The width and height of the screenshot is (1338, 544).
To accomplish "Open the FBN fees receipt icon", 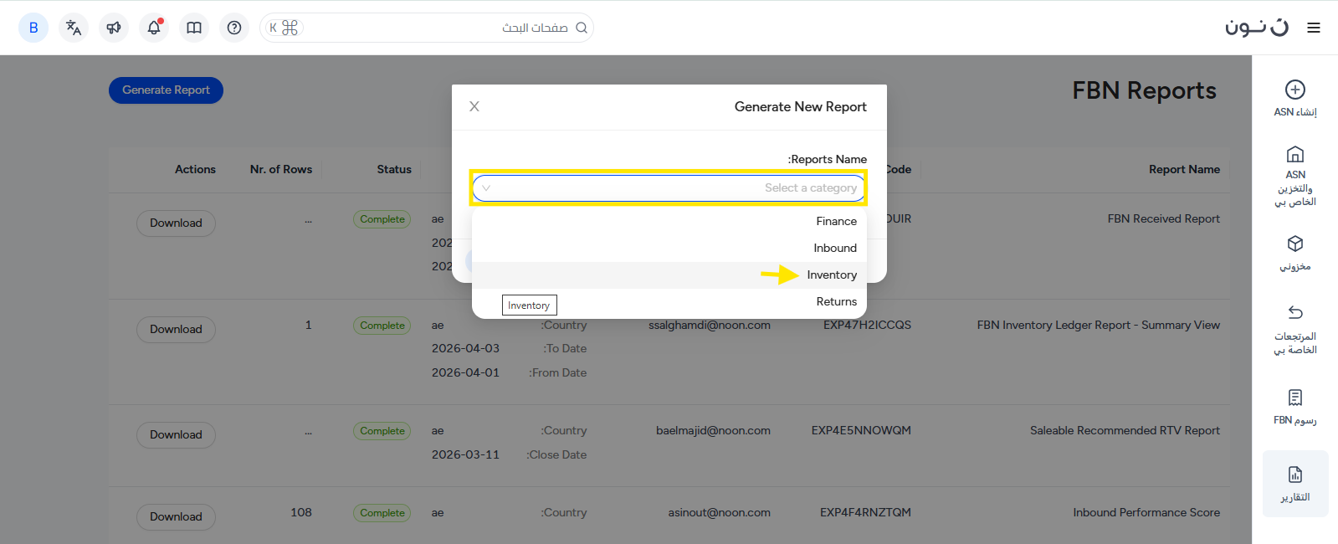I will click(x=1294, y=397).
